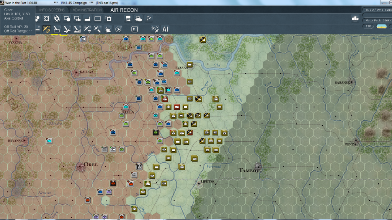Image resolution: width=392 pixels, height=220 pixels.
Task: Open the podium-shaped victory icon
Action: 355,18
